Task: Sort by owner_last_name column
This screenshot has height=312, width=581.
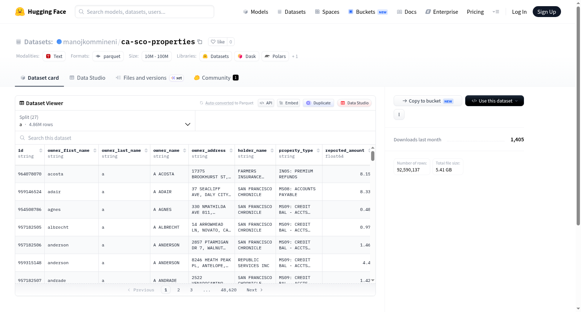Action: coord(146,150)
